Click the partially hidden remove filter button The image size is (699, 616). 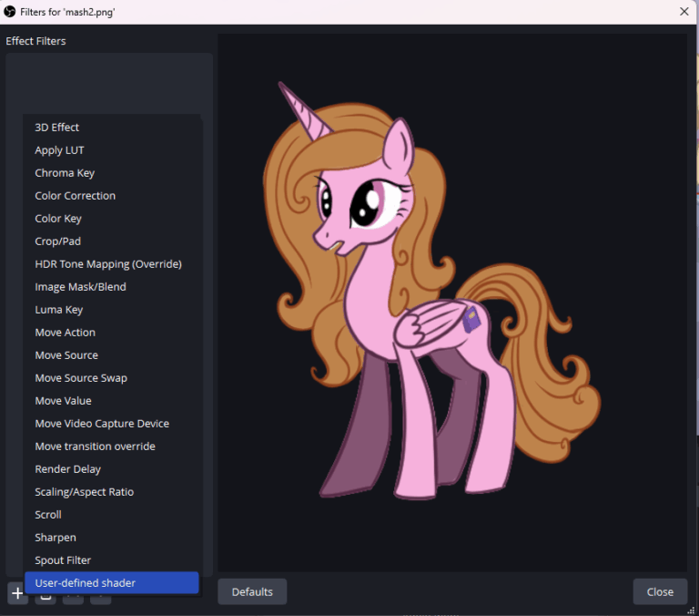point(45,599)
